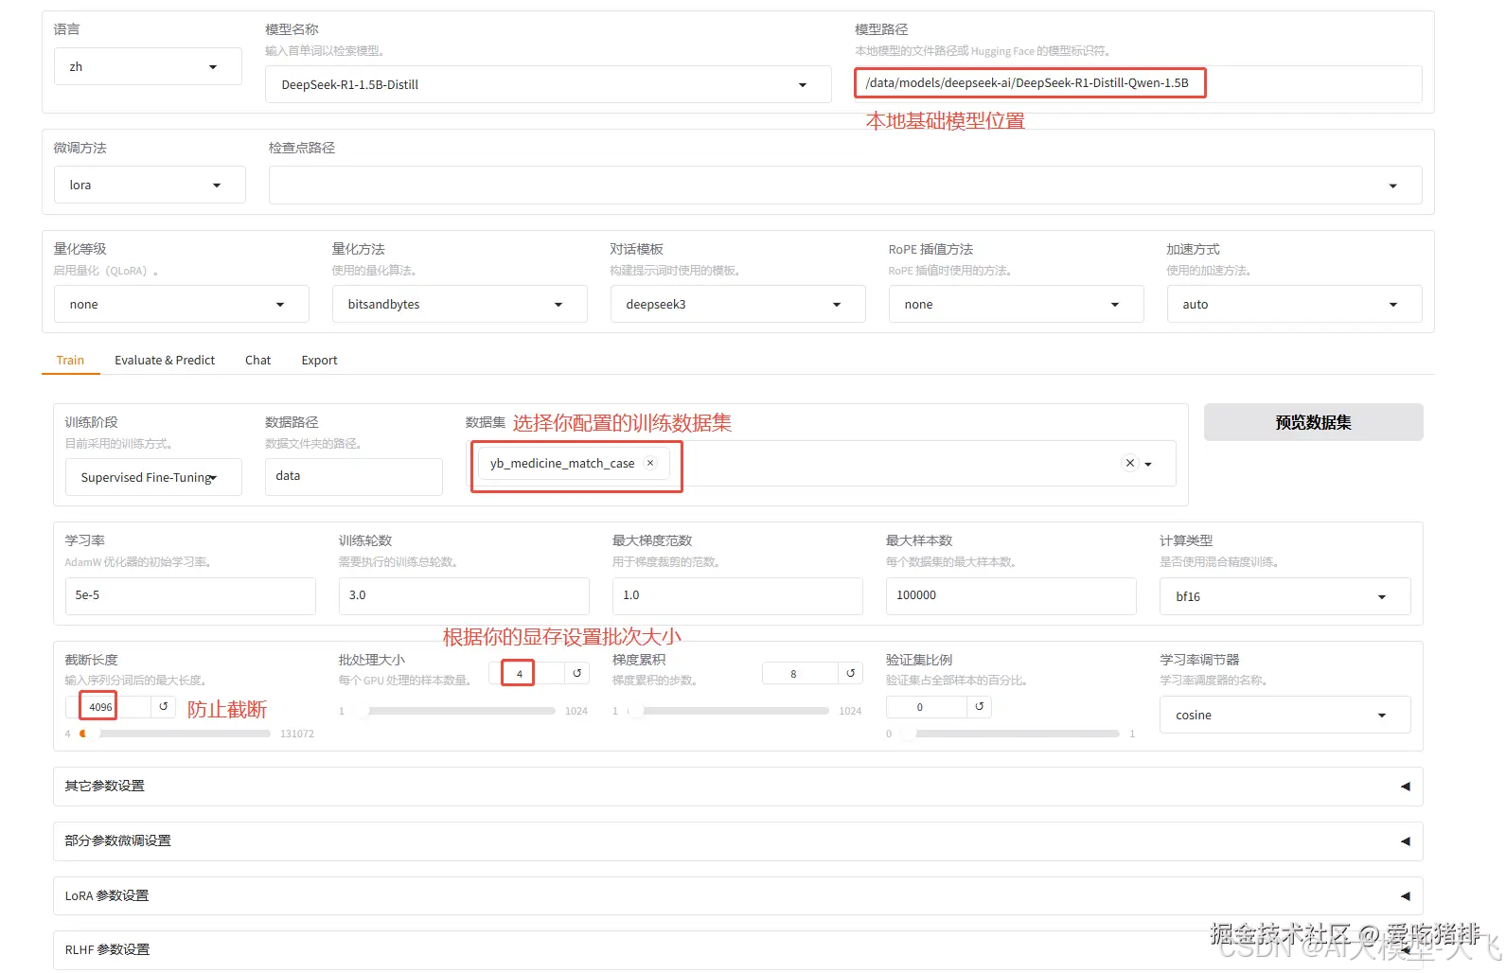Image resolution: width=1506 pixels, height=973 pixels.
Task: Click the validation split number box 0
Action: pos(927,706)
